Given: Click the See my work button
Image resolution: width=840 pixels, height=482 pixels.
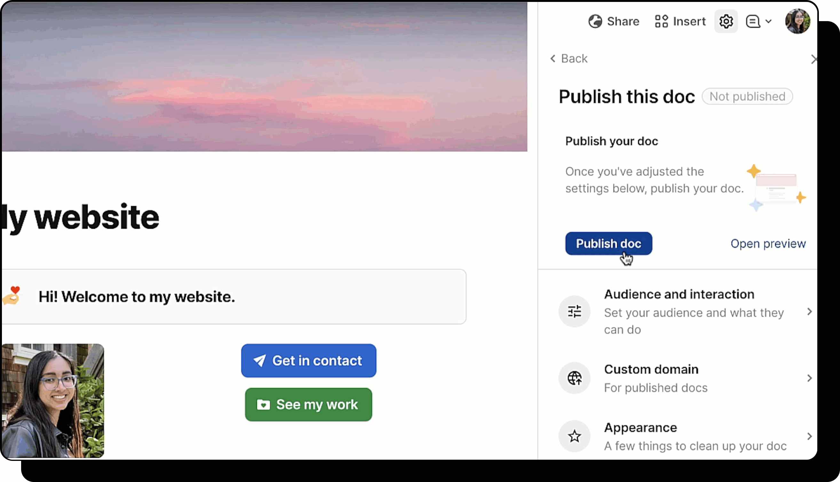Looking at the screenshot, I should (308, 405).
